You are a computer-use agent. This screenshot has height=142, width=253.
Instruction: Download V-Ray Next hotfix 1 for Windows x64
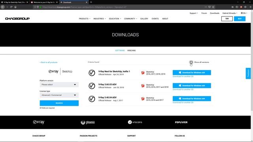pos(192,73)
